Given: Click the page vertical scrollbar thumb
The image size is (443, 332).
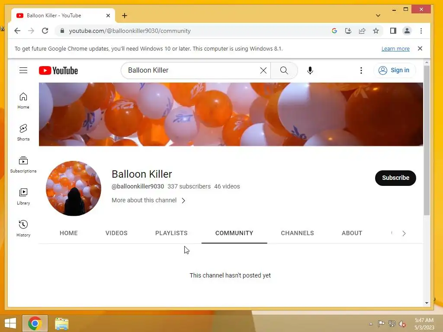Looking at the screenshot, I should [427, 140].
